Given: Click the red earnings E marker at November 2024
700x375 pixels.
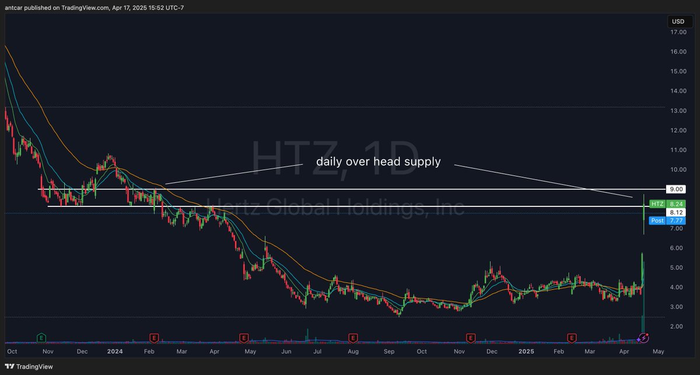Looking at the screenshot, I should pyautogui.click(x=470, y=337).
